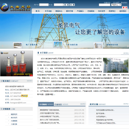Open the 招贤纳士 menu item
Viewport: 129px width, 129px height.
112,11
